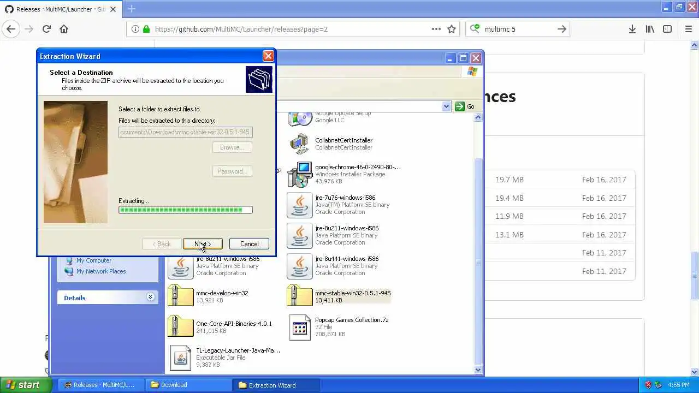Close the Extraction Wizard dialog
699x393 pixels.
click(x=268, y=56)
